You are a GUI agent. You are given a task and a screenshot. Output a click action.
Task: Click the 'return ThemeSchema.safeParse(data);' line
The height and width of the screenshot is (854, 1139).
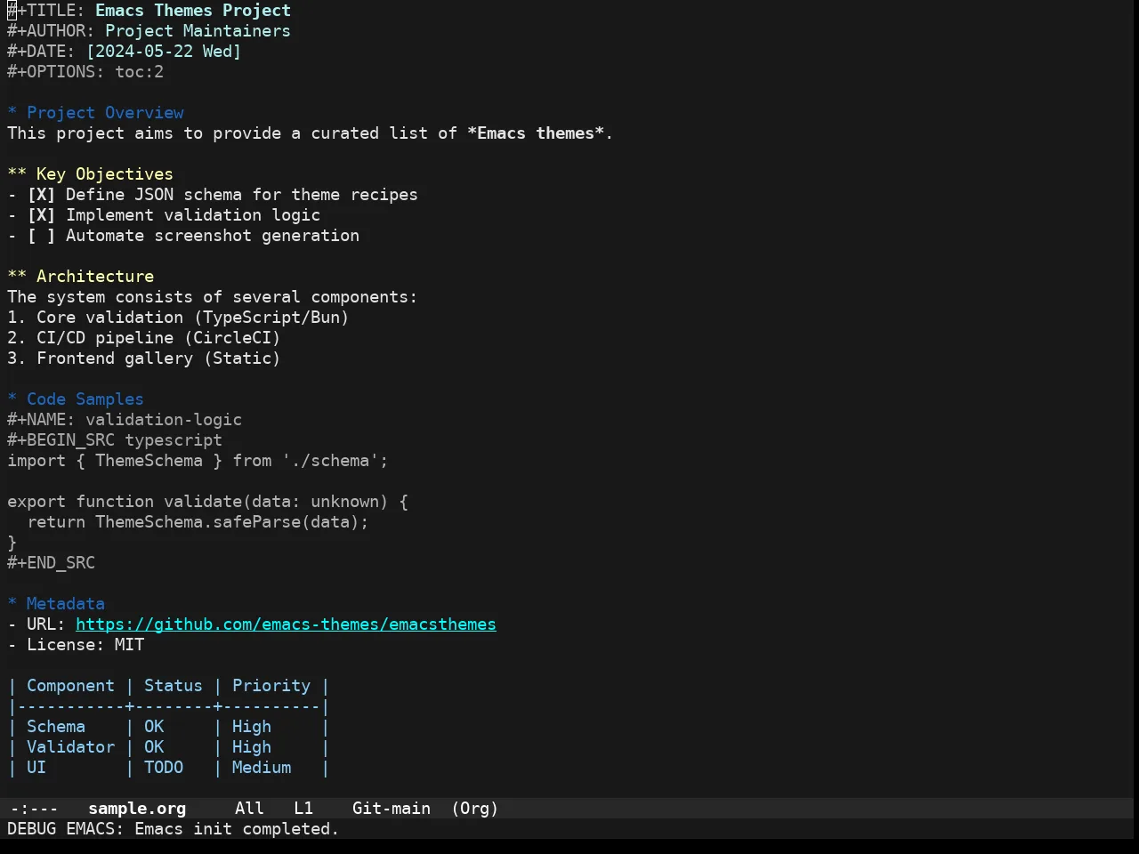[x=198, y=522]
